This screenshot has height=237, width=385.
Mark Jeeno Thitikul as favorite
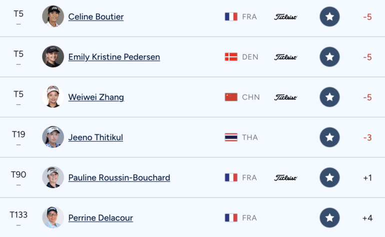329,137
